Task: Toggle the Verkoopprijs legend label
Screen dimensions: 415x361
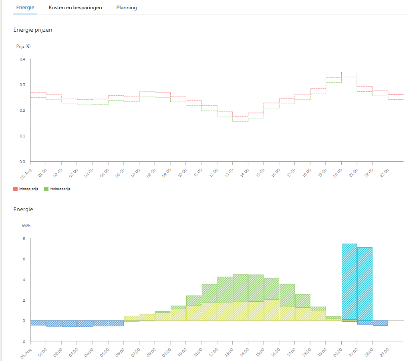Action: (x=60, y=189)
